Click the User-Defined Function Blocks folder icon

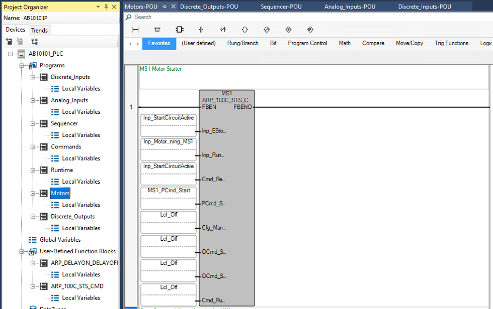(33, 251)
